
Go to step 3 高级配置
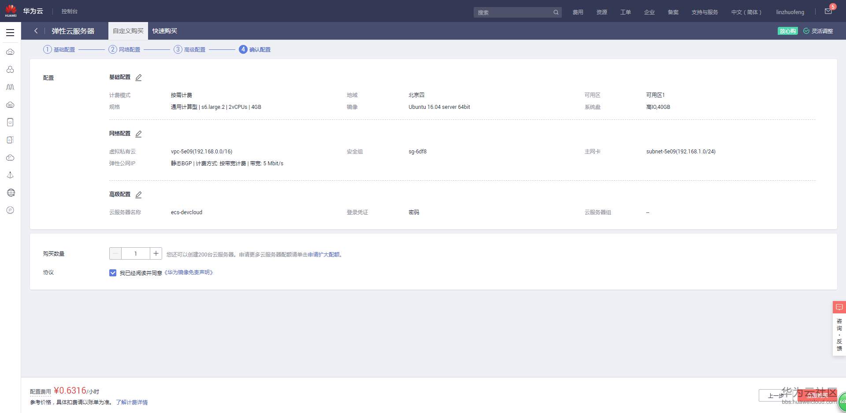pos(189,49)
